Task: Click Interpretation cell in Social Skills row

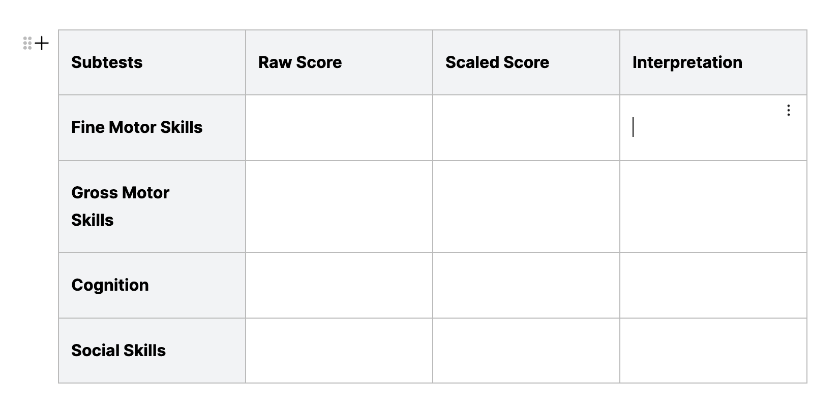Action: [x=713, y=351]
